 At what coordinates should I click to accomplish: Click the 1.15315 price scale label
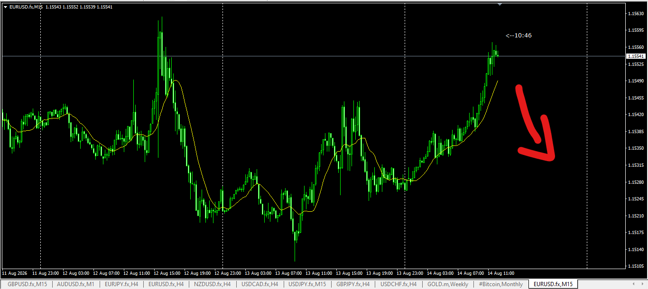tap(635, 165)
